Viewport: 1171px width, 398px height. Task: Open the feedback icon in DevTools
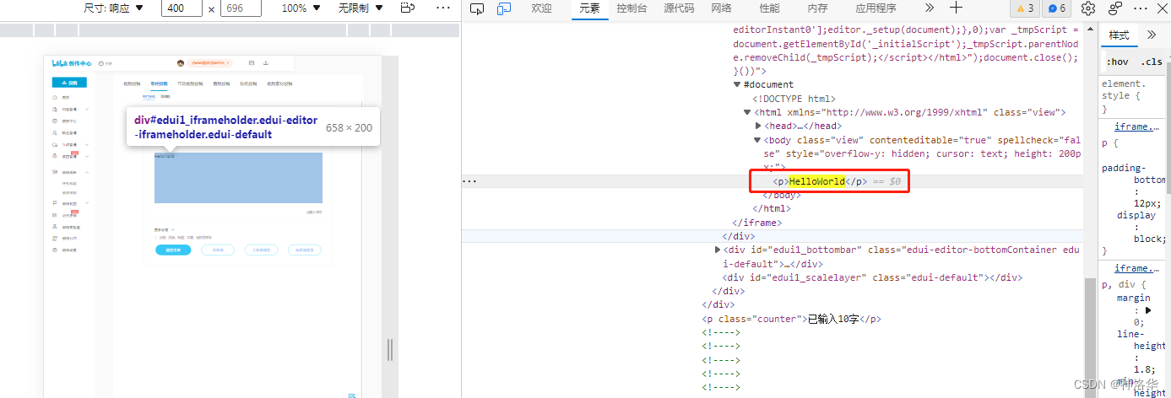pyautogui.click(x=1115, y=8)
